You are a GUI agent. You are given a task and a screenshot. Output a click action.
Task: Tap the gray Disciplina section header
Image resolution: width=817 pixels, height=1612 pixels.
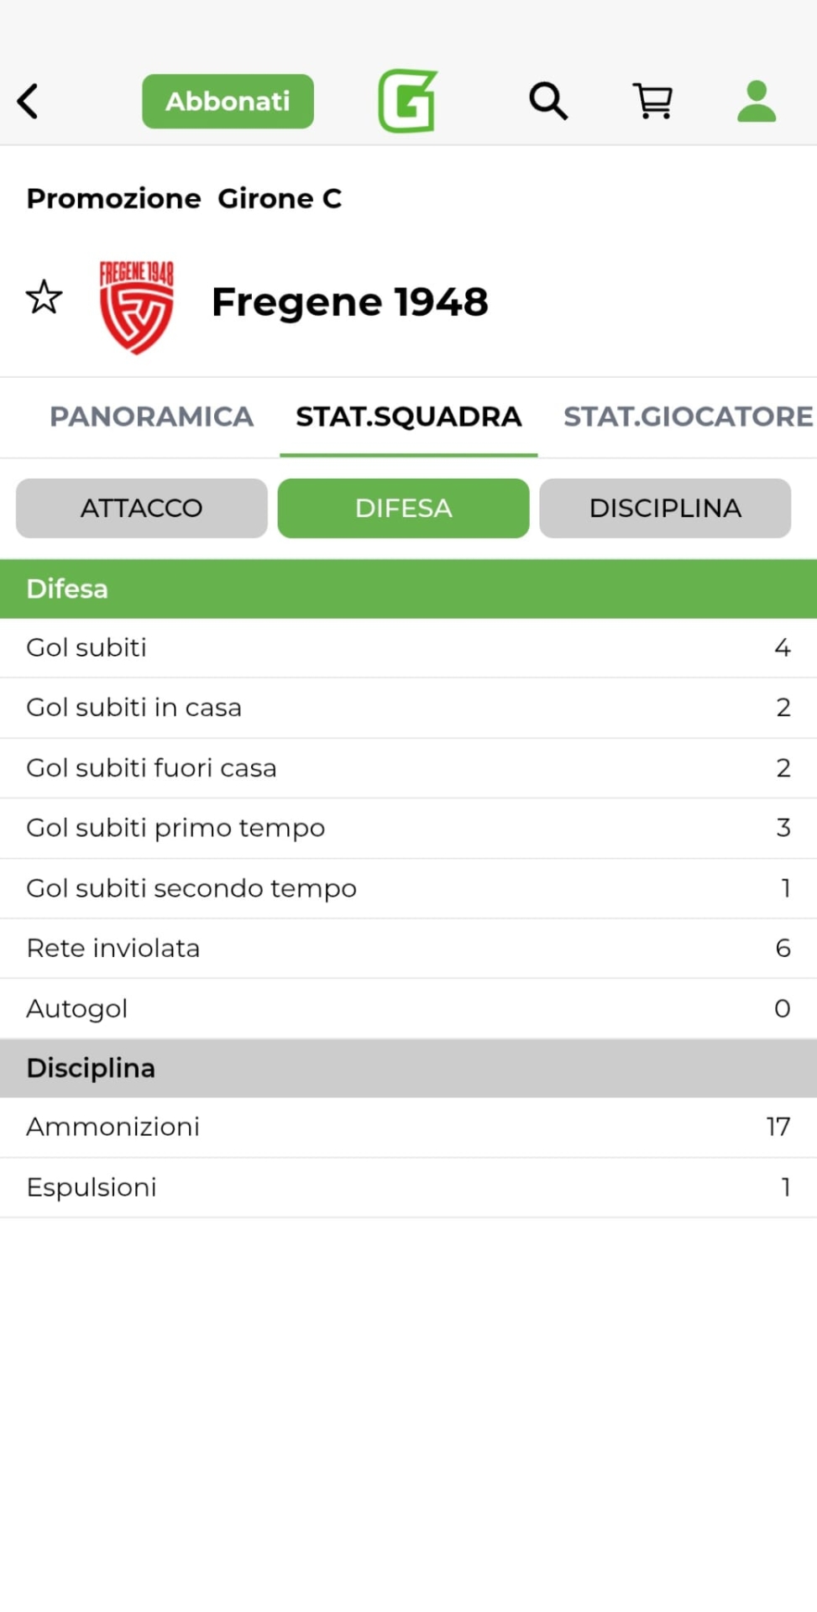coord(408,1068)
